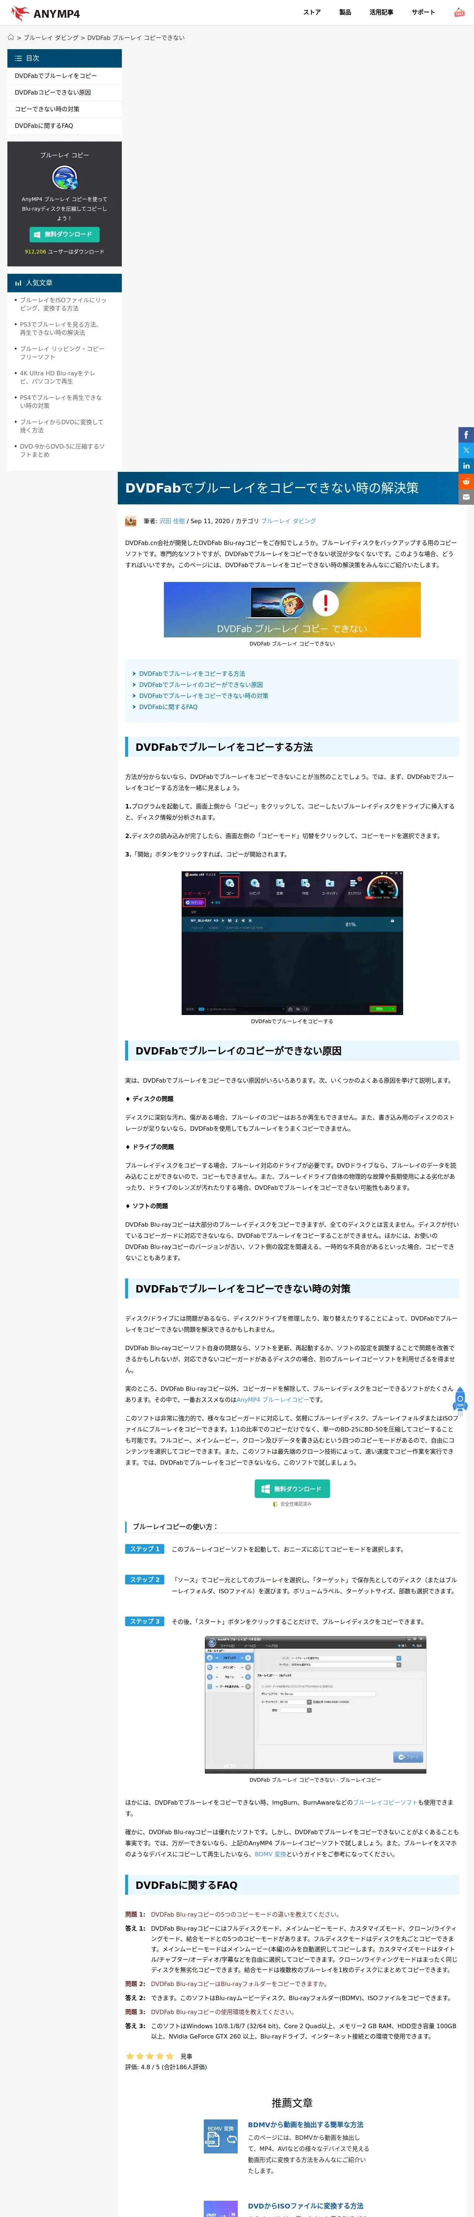Click the red sale icon in header
474x2217 pixels.
[x=459, y=13]
